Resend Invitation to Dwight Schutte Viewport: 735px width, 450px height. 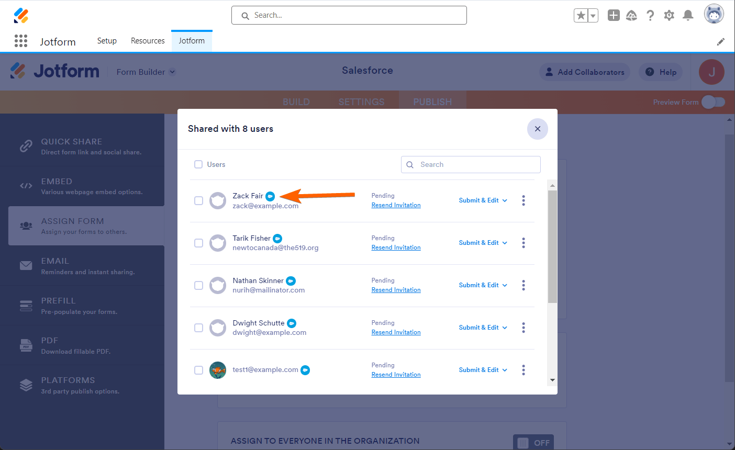pos(396,332)
